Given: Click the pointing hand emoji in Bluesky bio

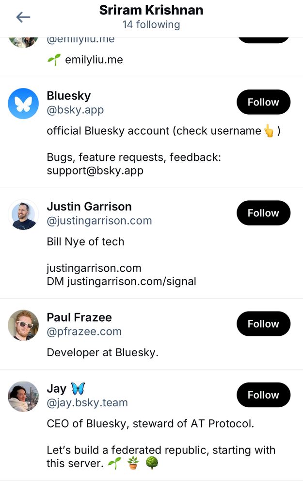Looking at the screenshot, I should click(269, 131).
